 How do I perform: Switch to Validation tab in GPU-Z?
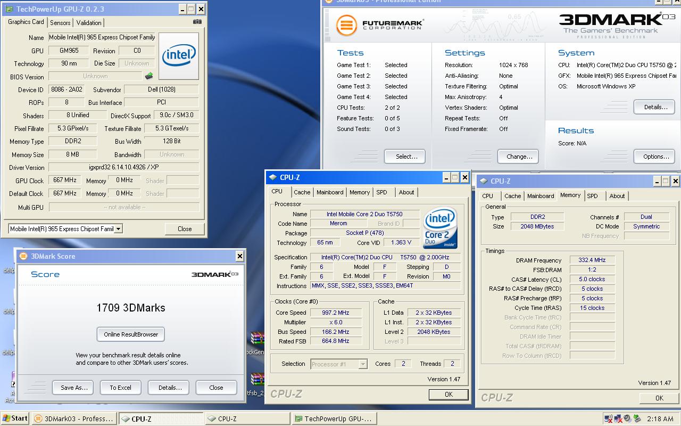coord(89,22)
